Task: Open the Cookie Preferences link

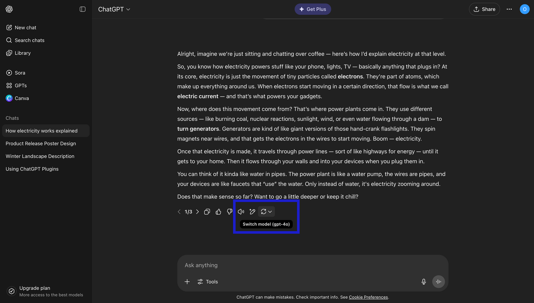Action: click(x=368, y=297)
